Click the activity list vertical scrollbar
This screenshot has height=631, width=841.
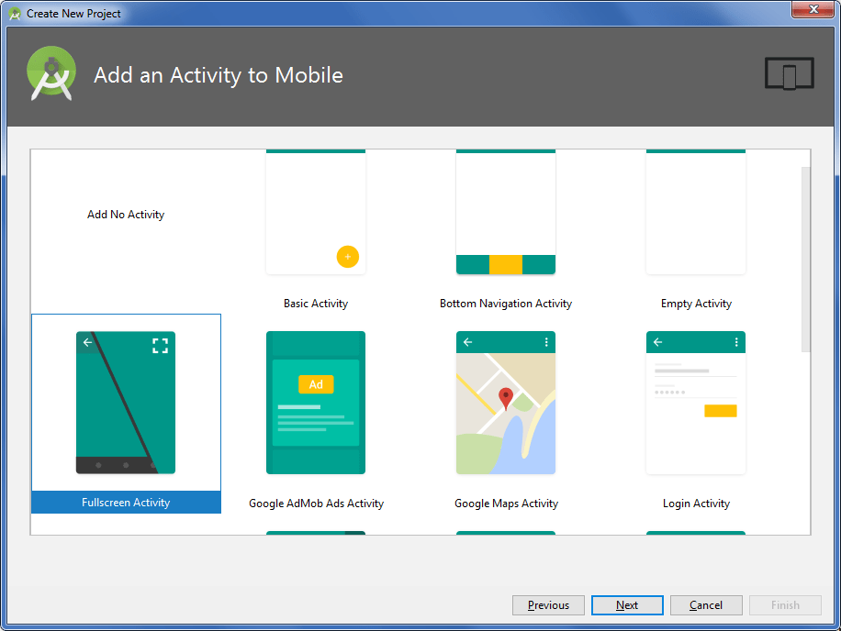point(805,260)
